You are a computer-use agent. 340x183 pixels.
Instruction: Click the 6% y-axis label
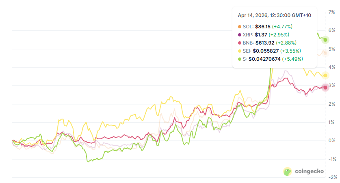pos(331,30)
